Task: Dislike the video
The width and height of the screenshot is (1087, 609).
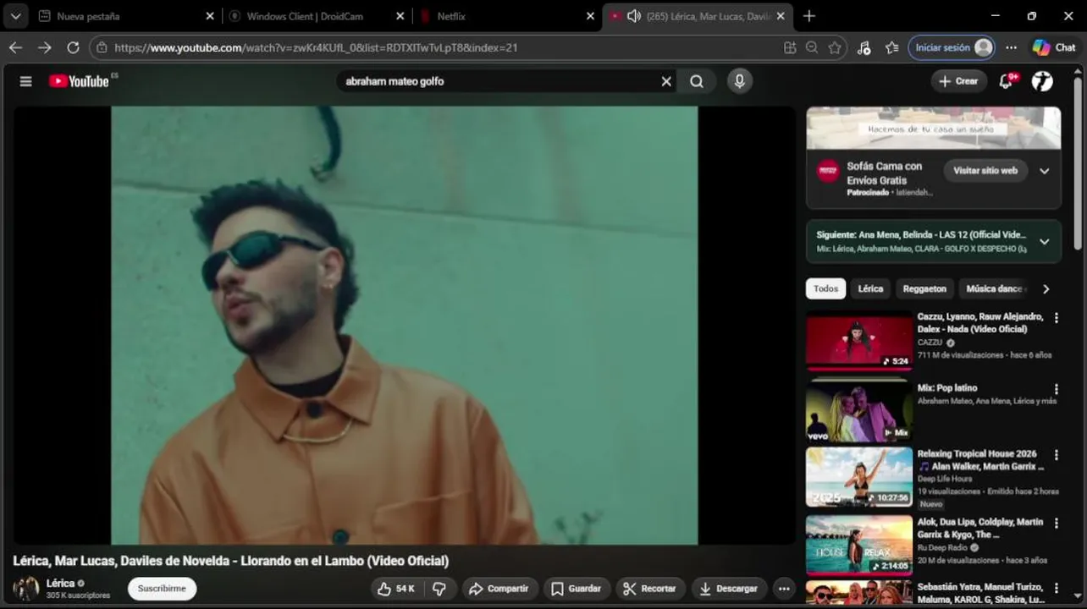Action: (x=439, y=589)
